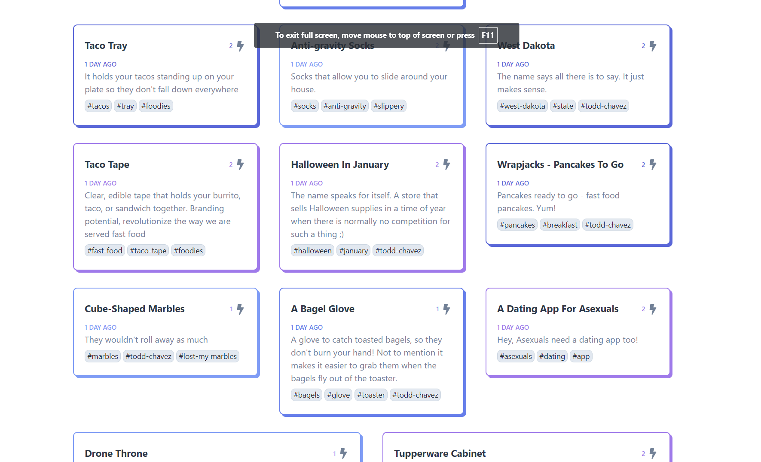
Task: Filter by #breakfast tag
Action: point(560,225)
